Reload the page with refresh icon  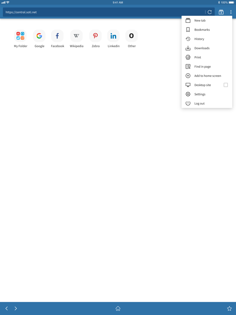tap(210, 12)
